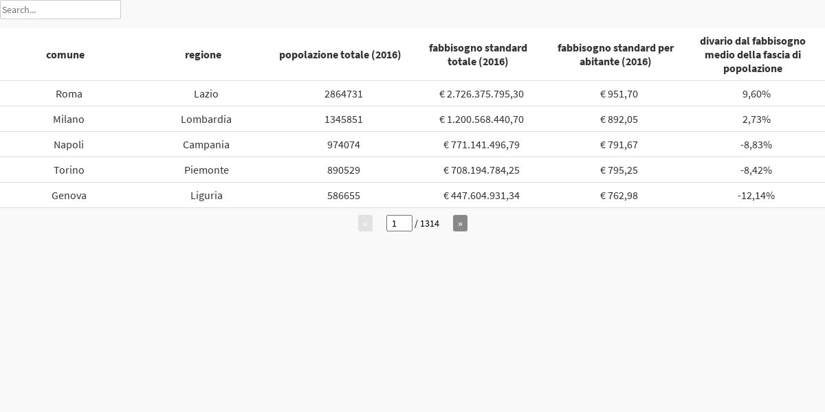The height and width of the screenshot is (412, 825).
Task: Click Genova's divario value -12,14%
Action: point(756,195)
